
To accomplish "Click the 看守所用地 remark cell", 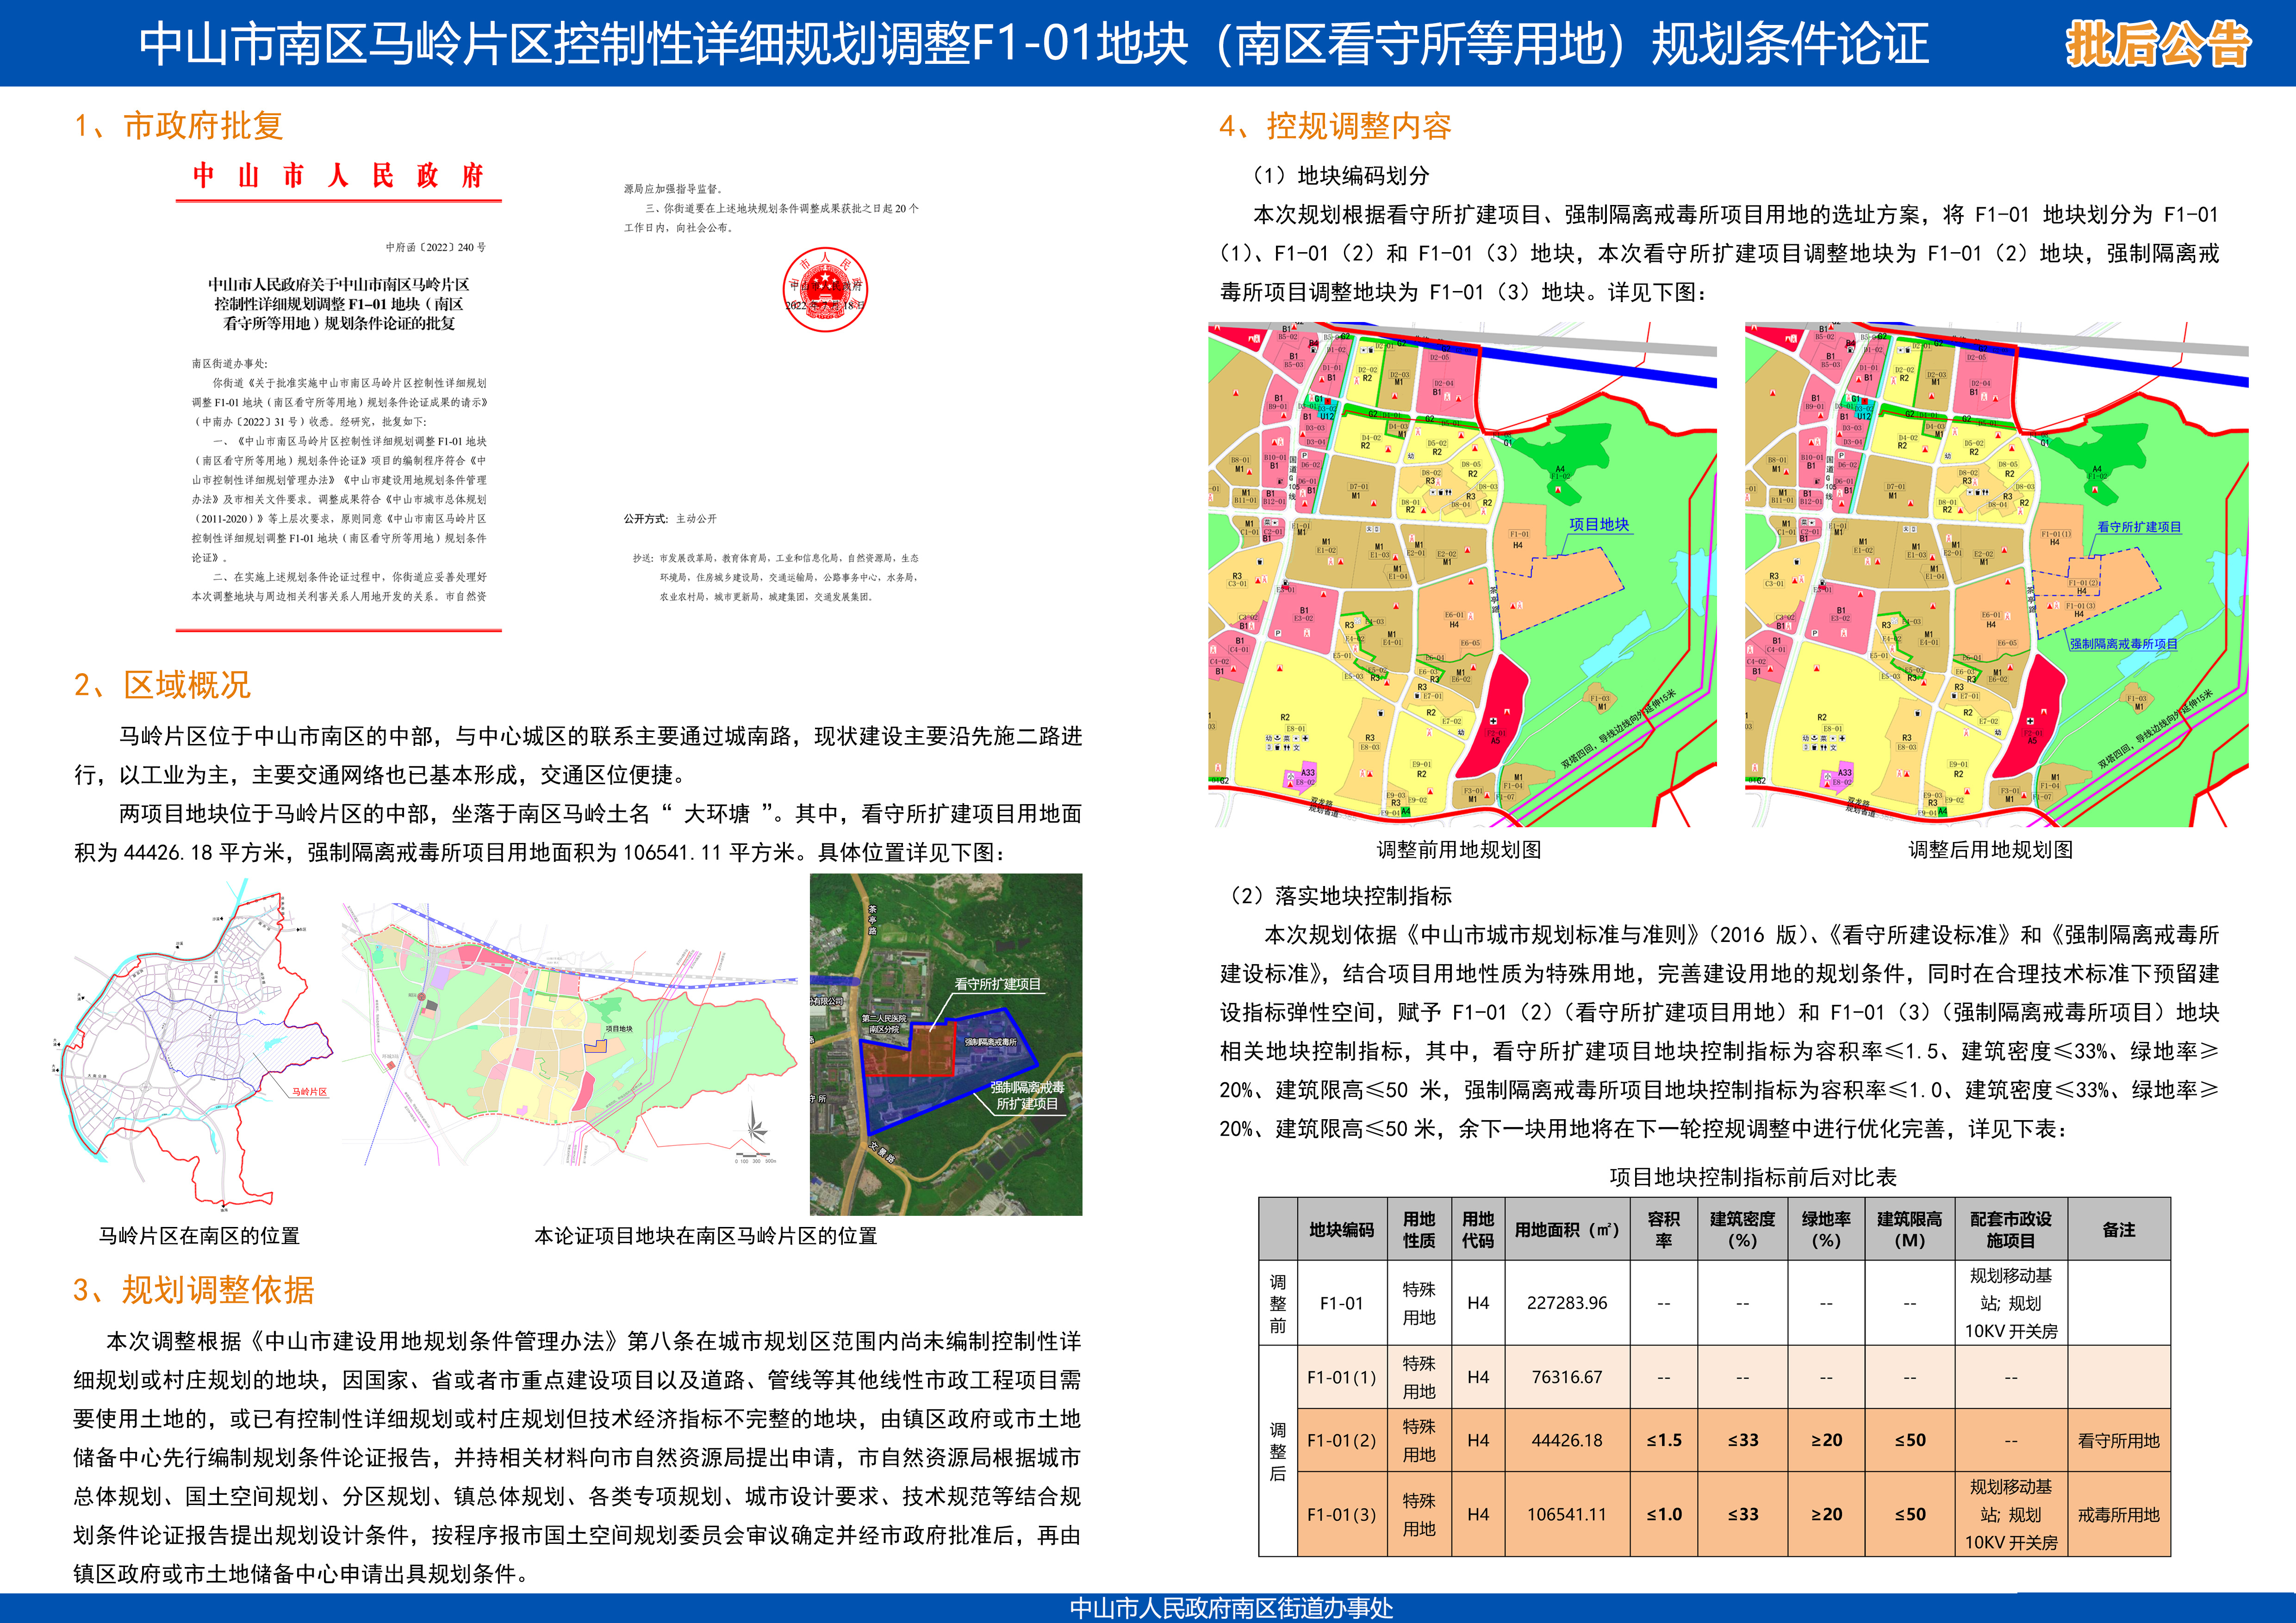I will 2119,1440.
